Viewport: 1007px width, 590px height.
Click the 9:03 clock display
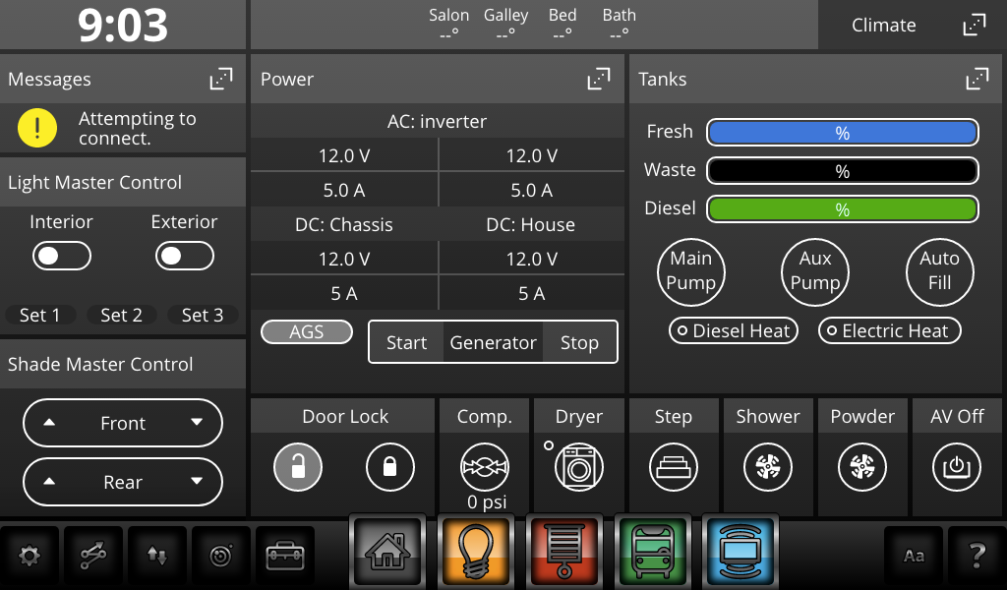(x=123, y=25)
